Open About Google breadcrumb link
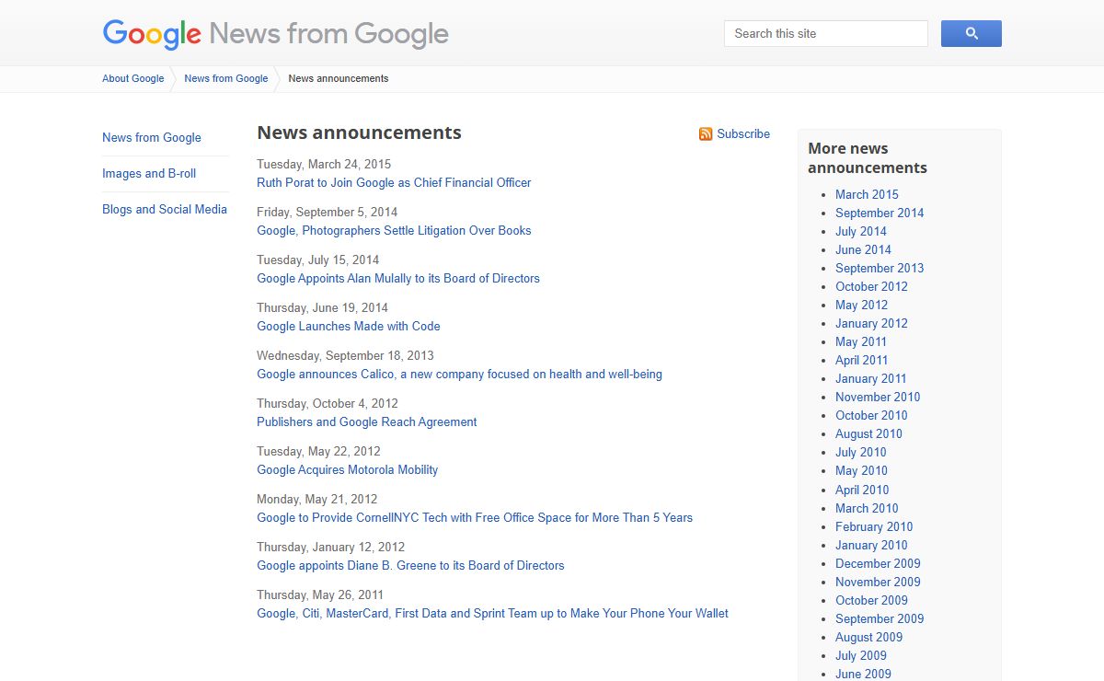 (133, 78)
